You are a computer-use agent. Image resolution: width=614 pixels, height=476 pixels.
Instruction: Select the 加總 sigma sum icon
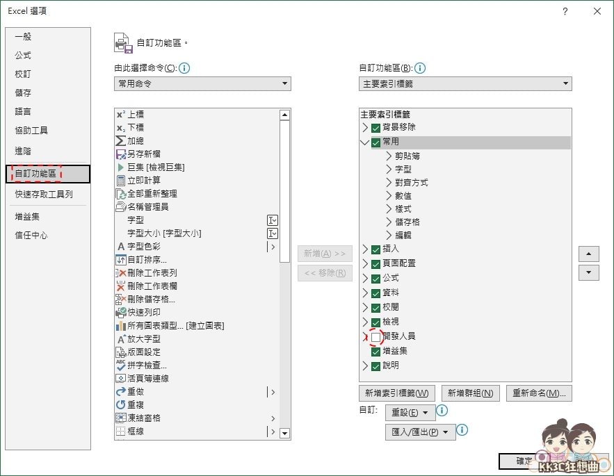[x=121, y=141]
